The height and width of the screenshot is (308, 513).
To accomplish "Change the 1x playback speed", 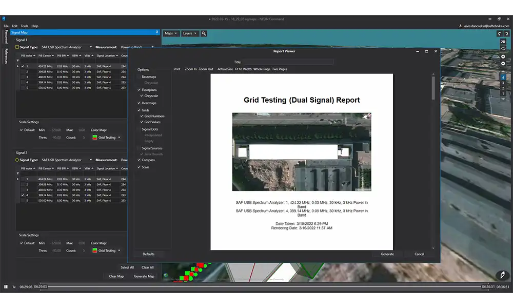I will [14, 287].
